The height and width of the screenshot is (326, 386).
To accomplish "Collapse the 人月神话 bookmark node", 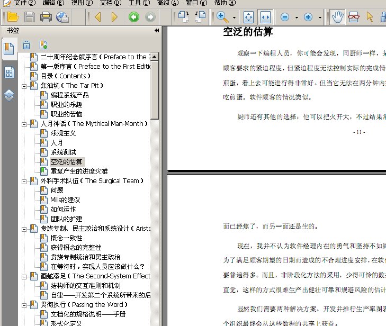I will click(x=24, y=124).
